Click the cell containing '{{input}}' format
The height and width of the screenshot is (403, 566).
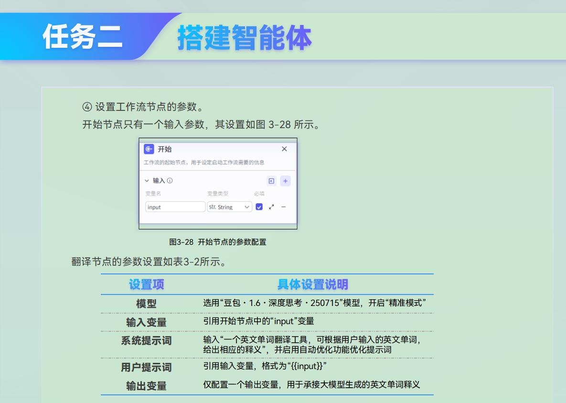[x=265, y=366]
